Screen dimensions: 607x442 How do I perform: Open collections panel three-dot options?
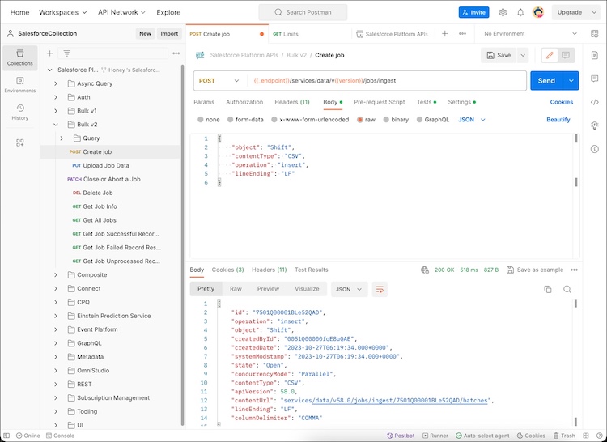pos(176,53)
